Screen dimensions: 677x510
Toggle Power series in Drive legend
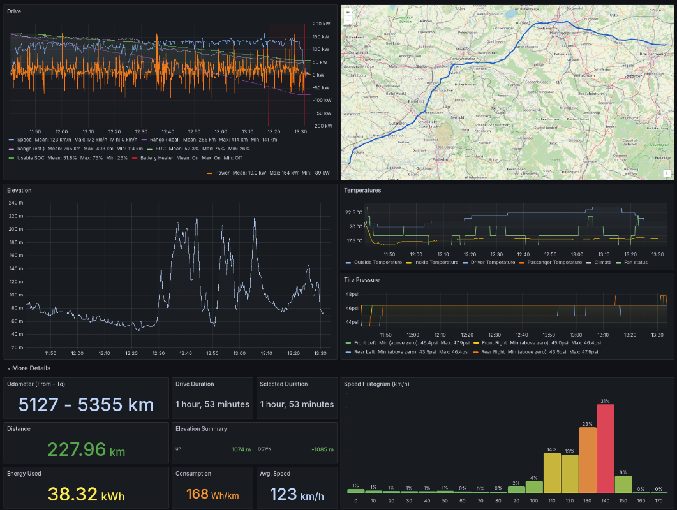(222, 173)
